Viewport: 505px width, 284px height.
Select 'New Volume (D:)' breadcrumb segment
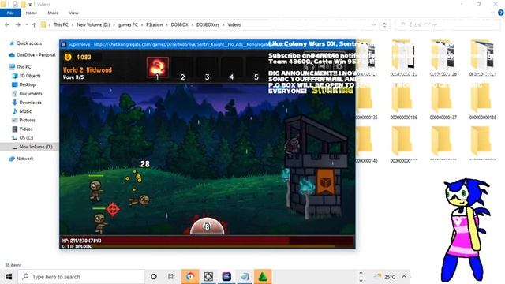[93, 24]
